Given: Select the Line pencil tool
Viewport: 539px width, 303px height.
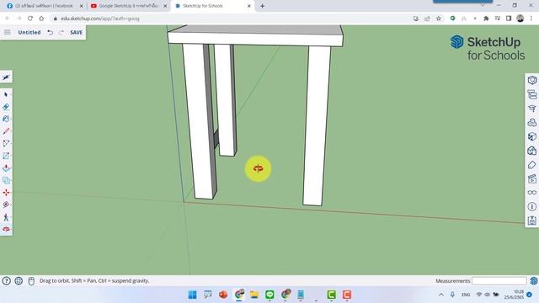Looking at the screenshot, I should coord(6,131).
